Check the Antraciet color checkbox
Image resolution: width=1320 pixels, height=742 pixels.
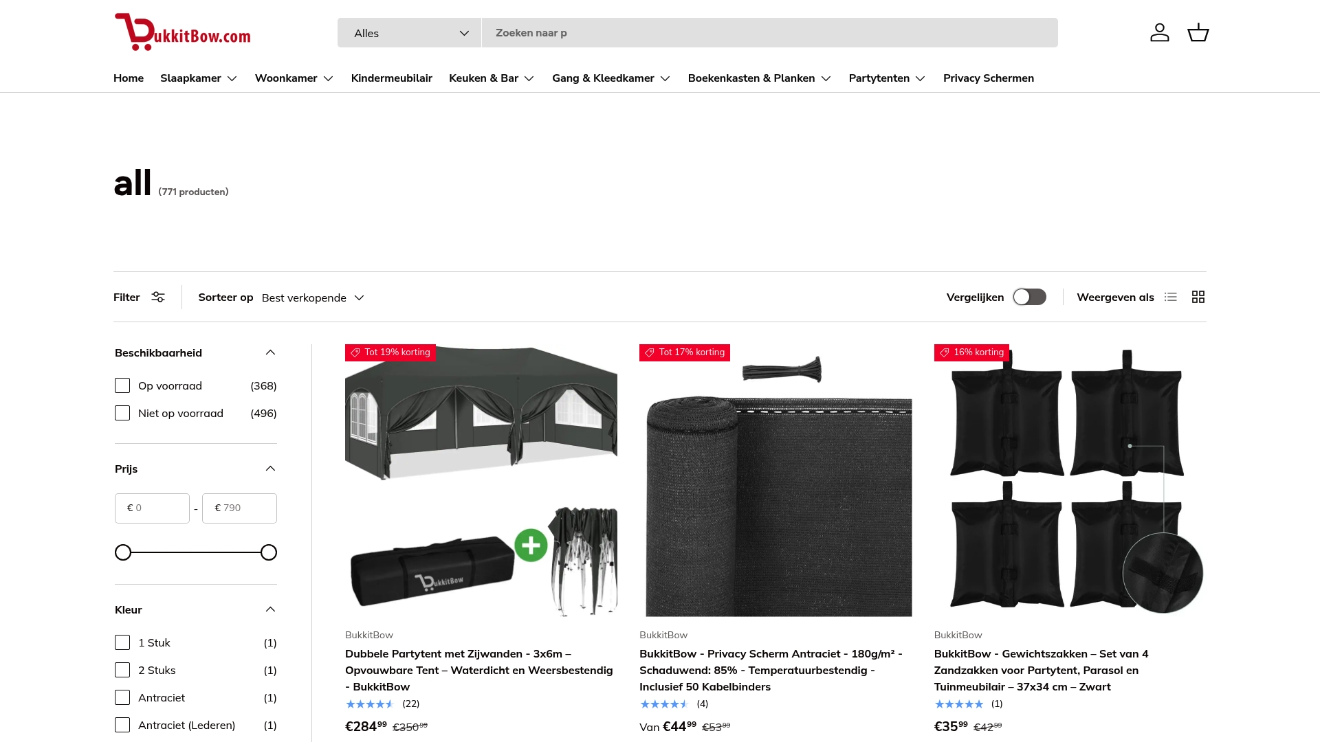coord(122,697)
